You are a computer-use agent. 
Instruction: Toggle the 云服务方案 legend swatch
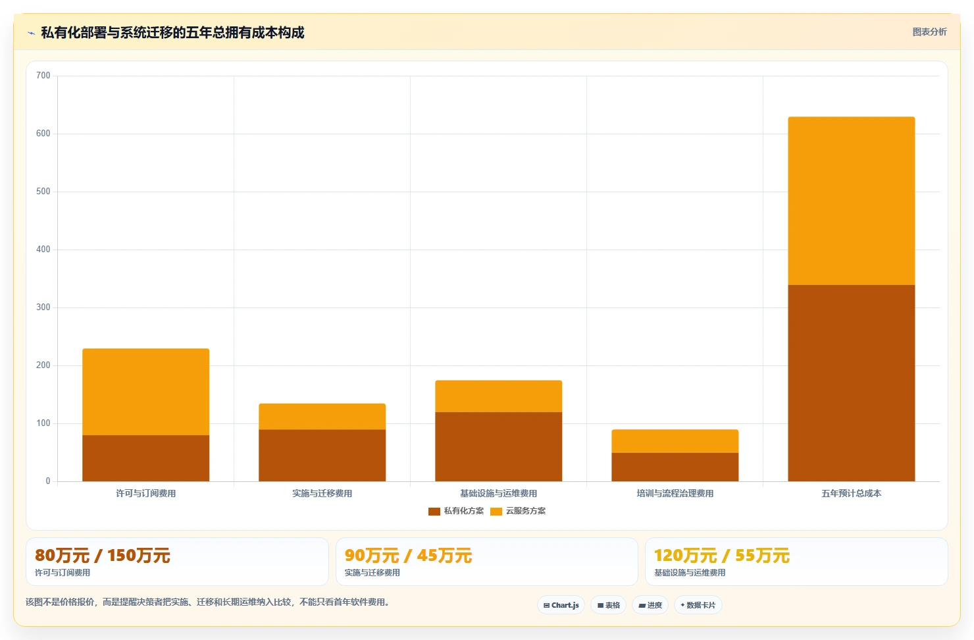496,511
